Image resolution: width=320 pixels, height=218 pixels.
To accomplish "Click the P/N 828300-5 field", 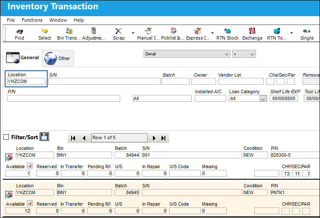I will pyautogui.click(x=295, y=155).
